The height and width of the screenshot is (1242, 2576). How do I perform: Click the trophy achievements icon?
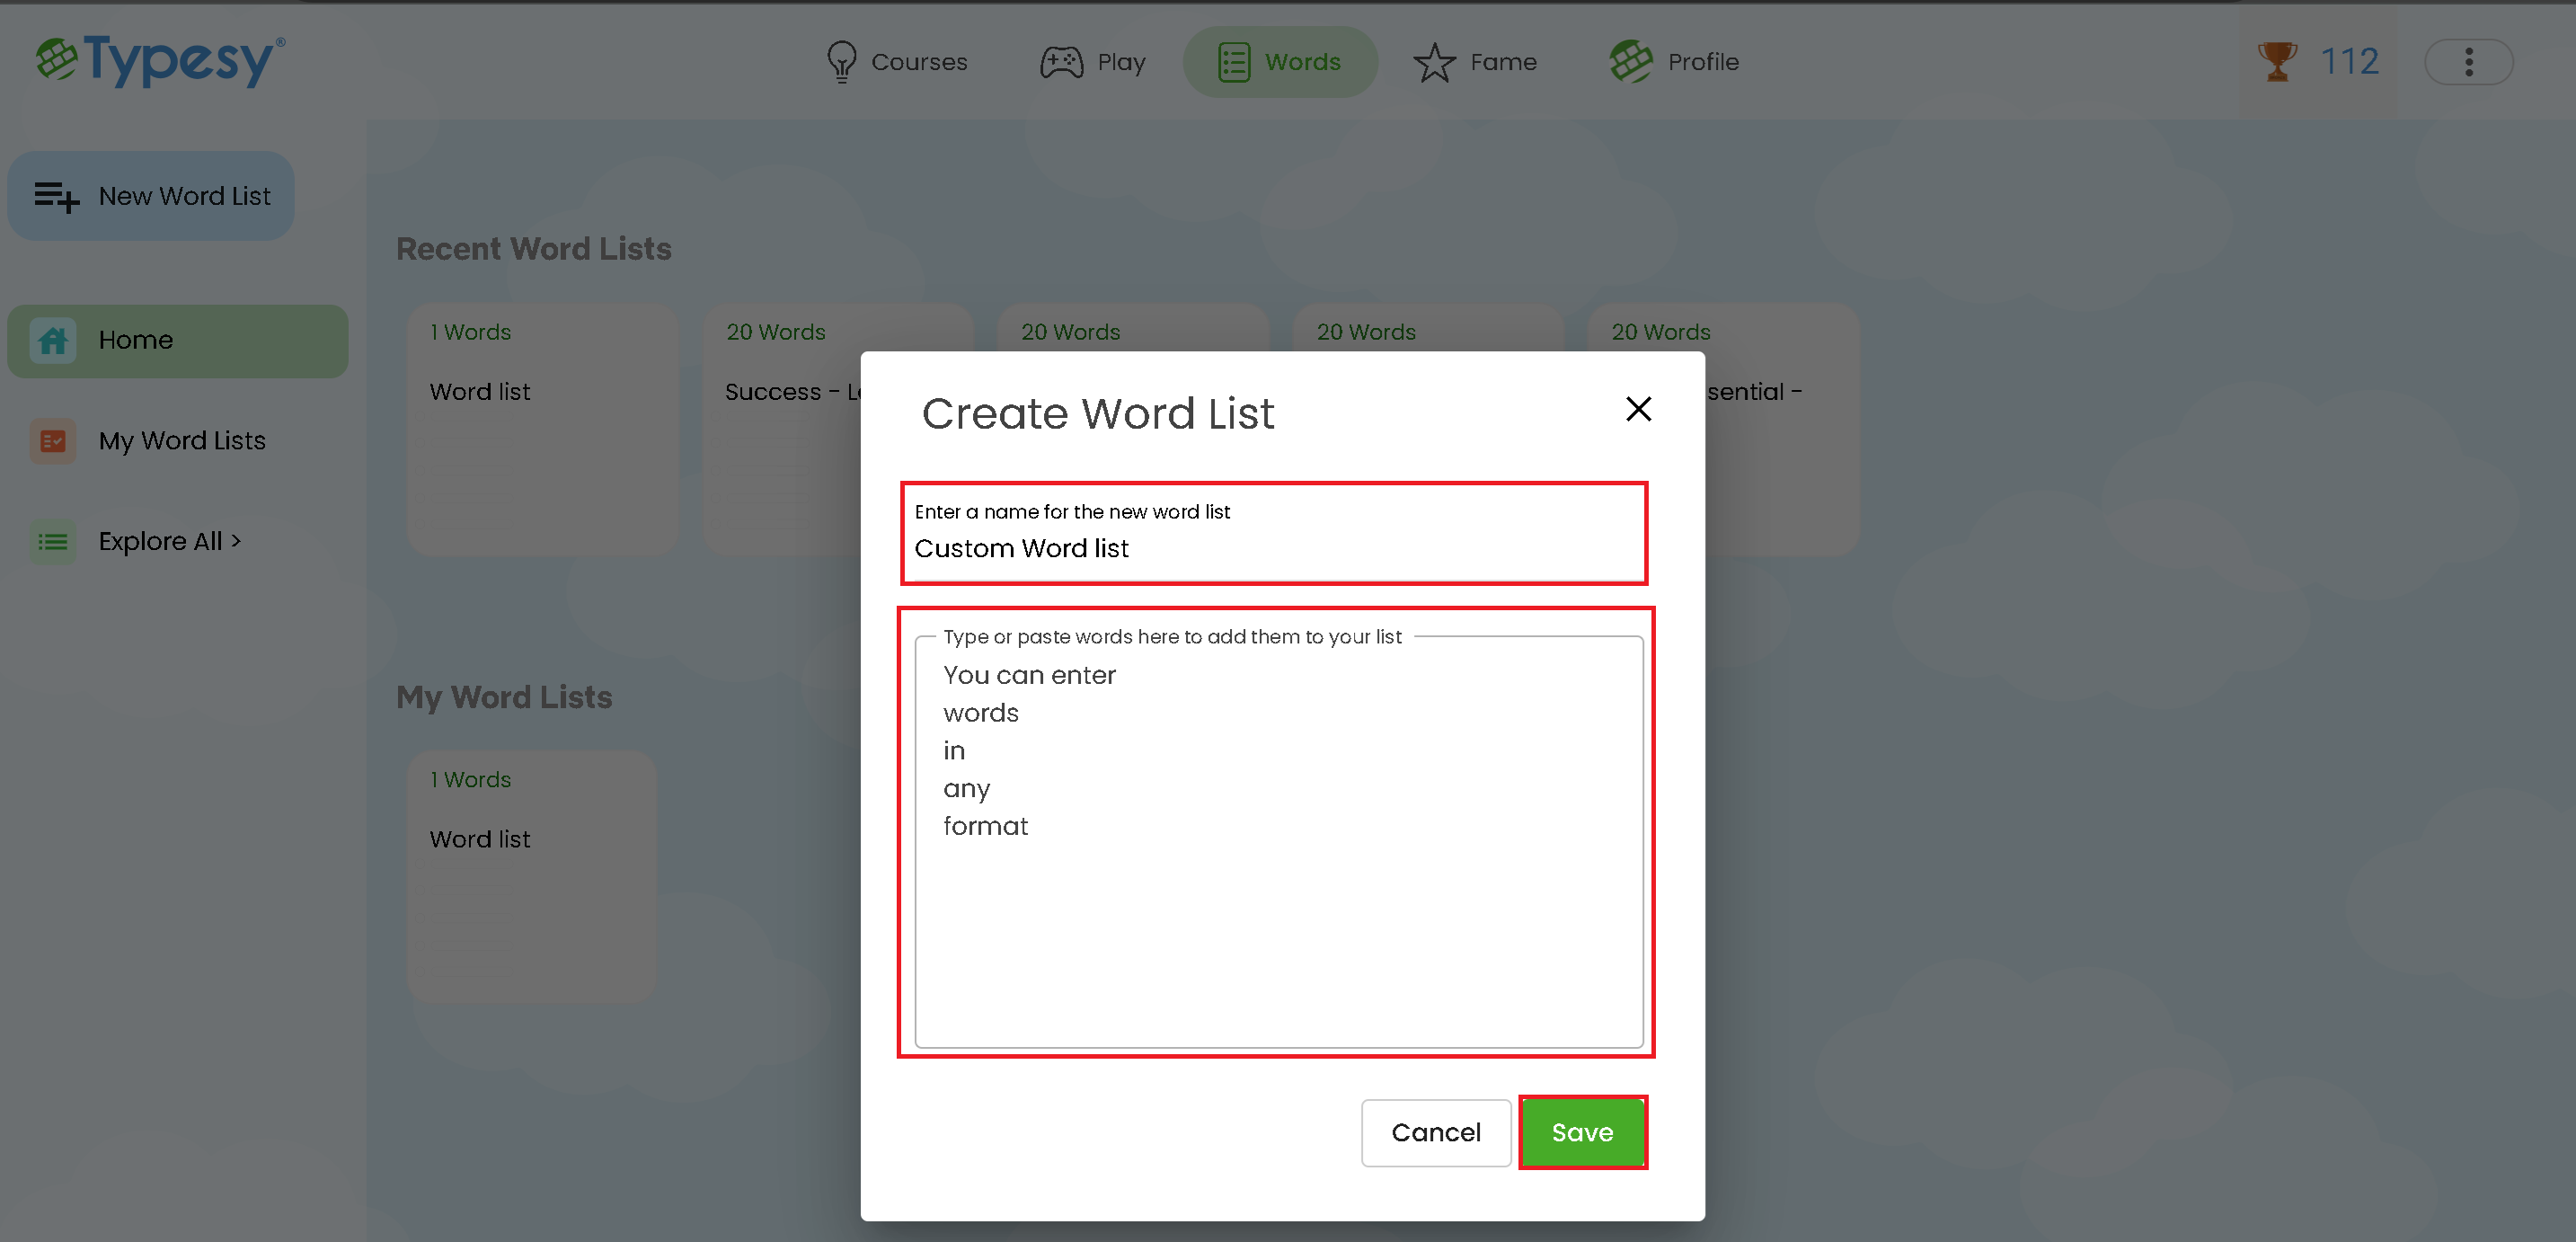tap(2277, 61)
